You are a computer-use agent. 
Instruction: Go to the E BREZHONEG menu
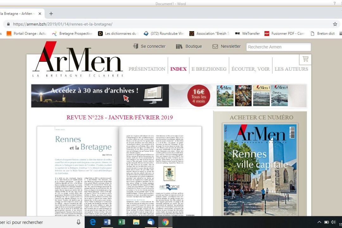tap(209, 69)
